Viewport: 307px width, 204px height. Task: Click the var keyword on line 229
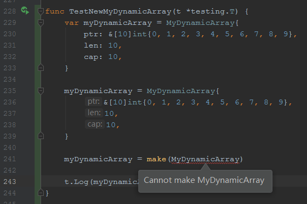(x=71, y=23)
